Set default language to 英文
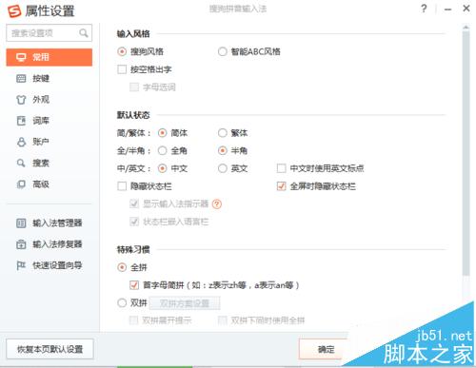 223,168
